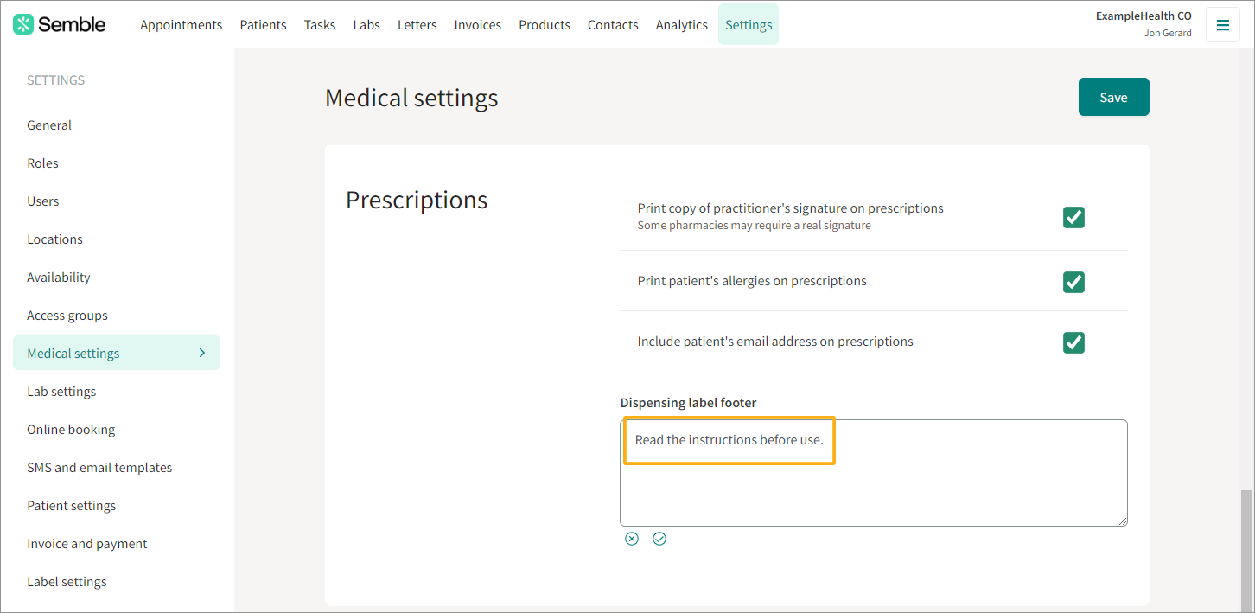
Task: Open the ExampleHealth CO account name
Action: click(x=1144, y=16)
